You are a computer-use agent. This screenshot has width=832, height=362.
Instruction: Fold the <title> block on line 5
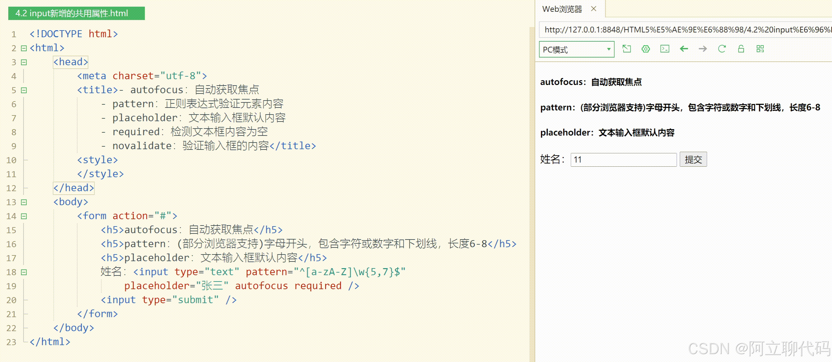24,90
